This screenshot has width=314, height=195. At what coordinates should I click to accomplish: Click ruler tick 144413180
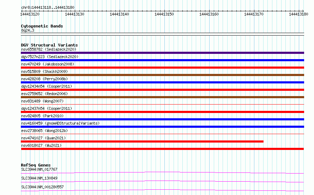(298, 14)
